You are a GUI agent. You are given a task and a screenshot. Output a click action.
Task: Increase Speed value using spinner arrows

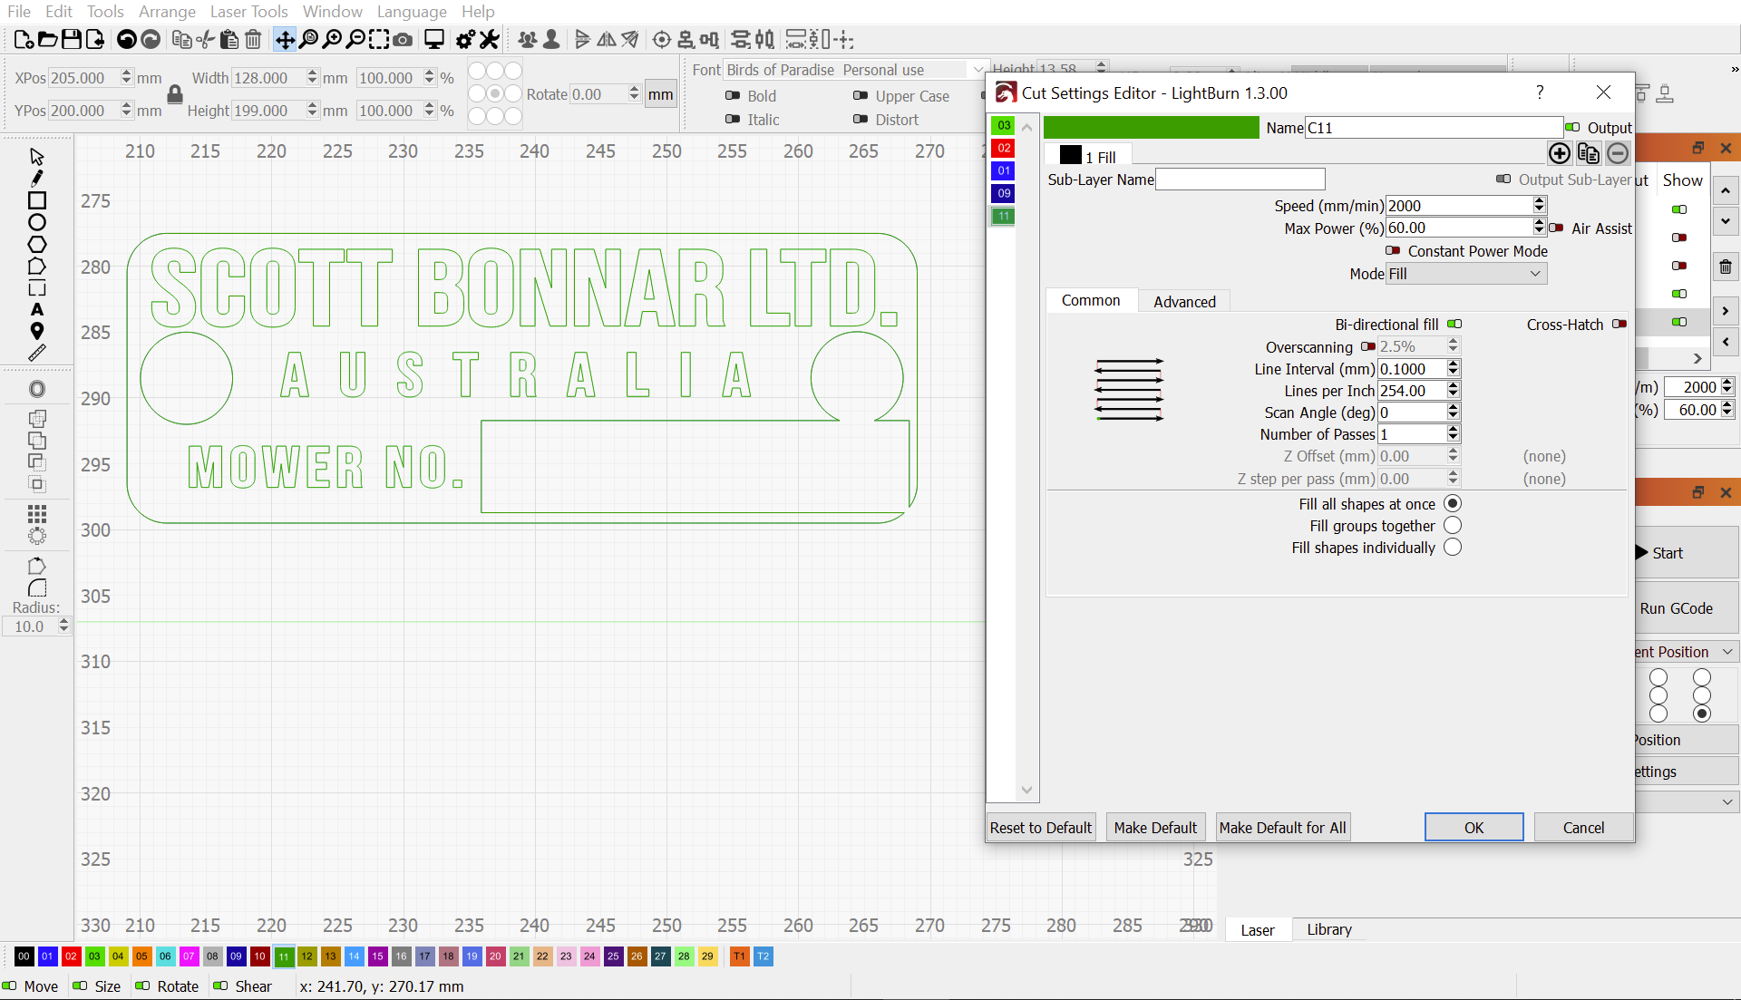[1539, 201]
